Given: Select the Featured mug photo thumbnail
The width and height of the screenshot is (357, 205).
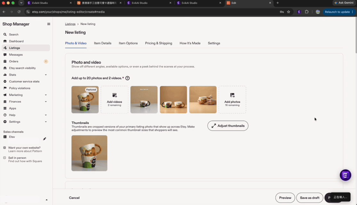Looking at the screenshot, I should (x=85, y=100).
